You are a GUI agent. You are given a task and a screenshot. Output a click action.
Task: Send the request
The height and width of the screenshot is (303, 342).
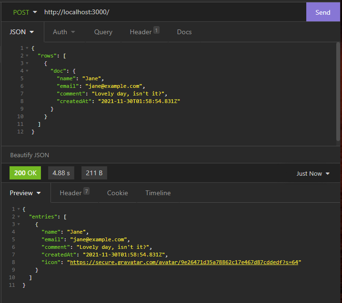(323, 12)
